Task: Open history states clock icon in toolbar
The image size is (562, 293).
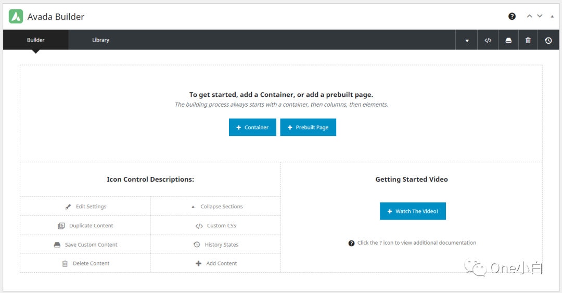Action: (x=548, y=40)
